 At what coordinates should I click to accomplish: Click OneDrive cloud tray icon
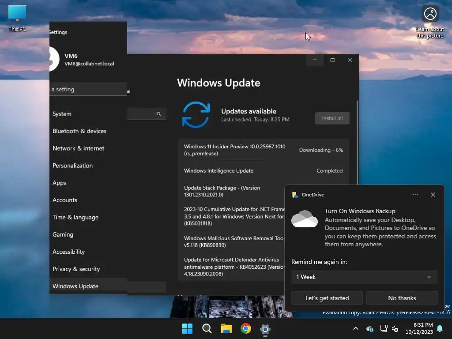[369, 328]
